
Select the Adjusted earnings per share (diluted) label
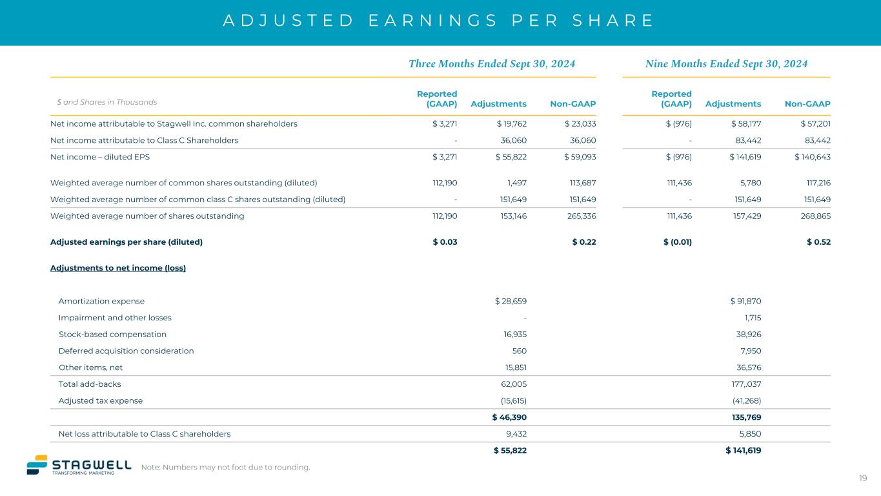coord(127,242)
